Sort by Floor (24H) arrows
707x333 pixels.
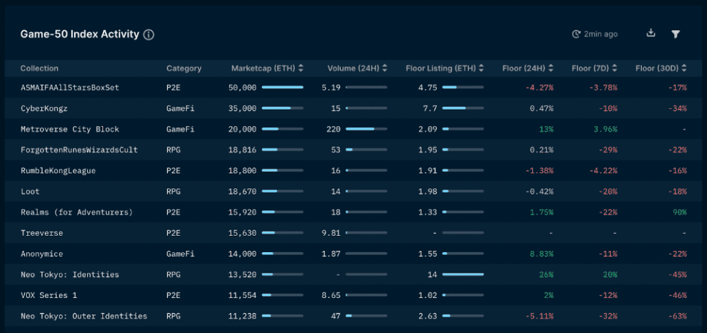click(551, 69)
